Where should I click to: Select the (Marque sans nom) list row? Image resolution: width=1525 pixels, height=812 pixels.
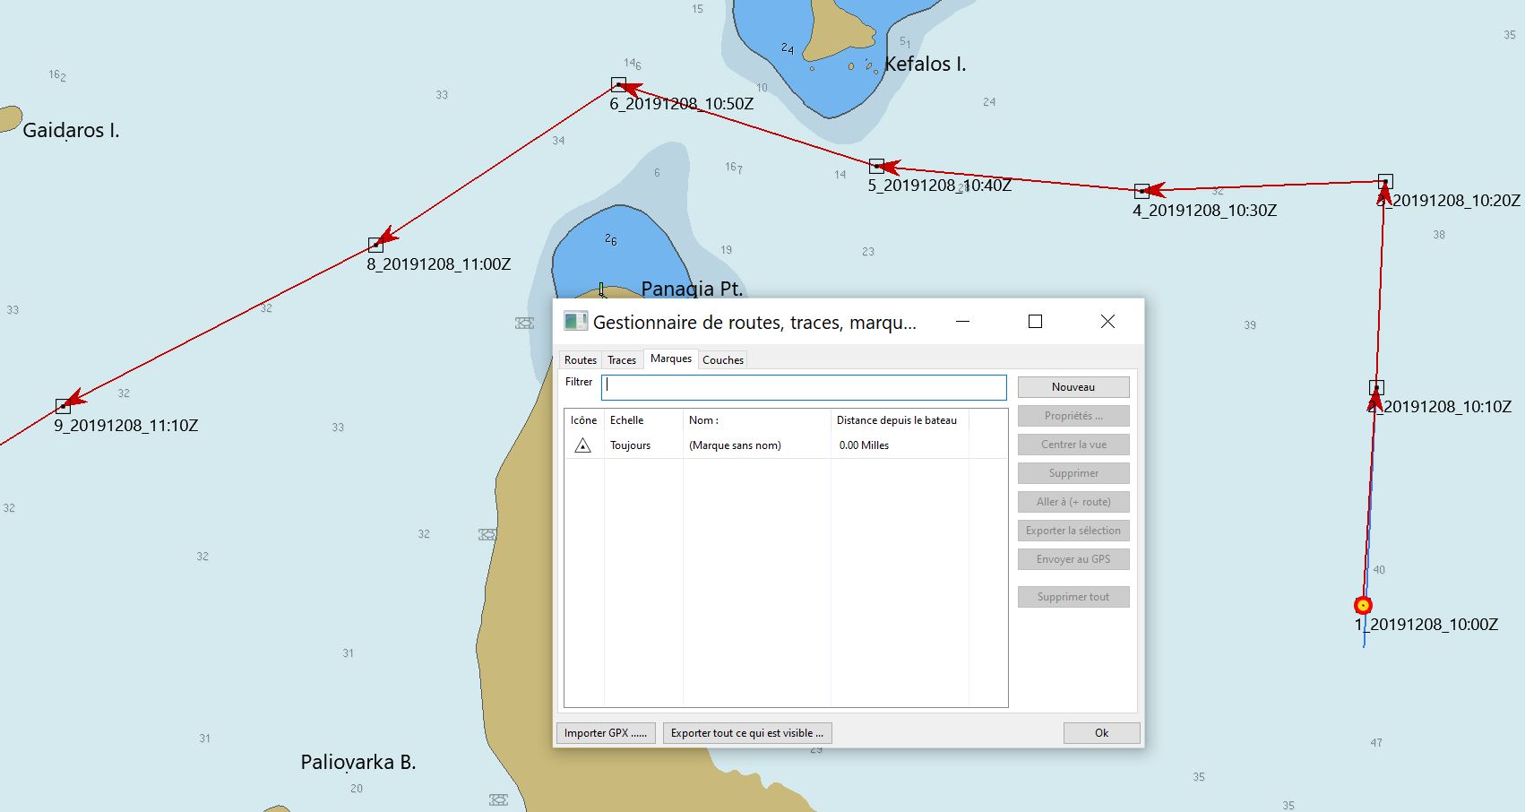tap(735, 445)
